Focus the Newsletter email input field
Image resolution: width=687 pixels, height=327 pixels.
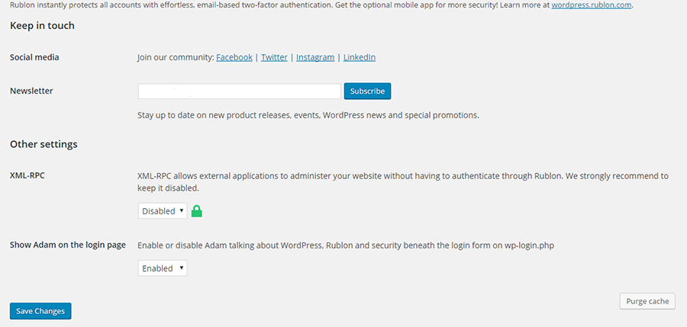[239, 91]
